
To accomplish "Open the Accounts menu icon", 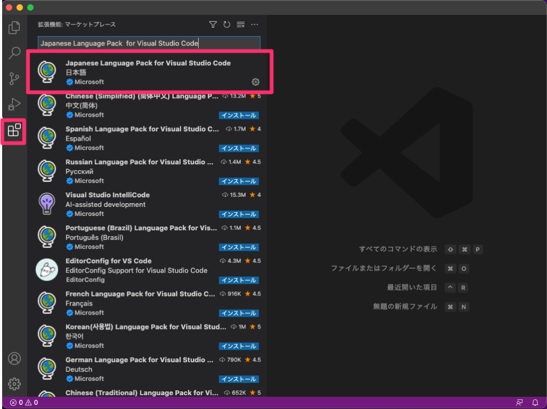I will [x=14, y=358].
